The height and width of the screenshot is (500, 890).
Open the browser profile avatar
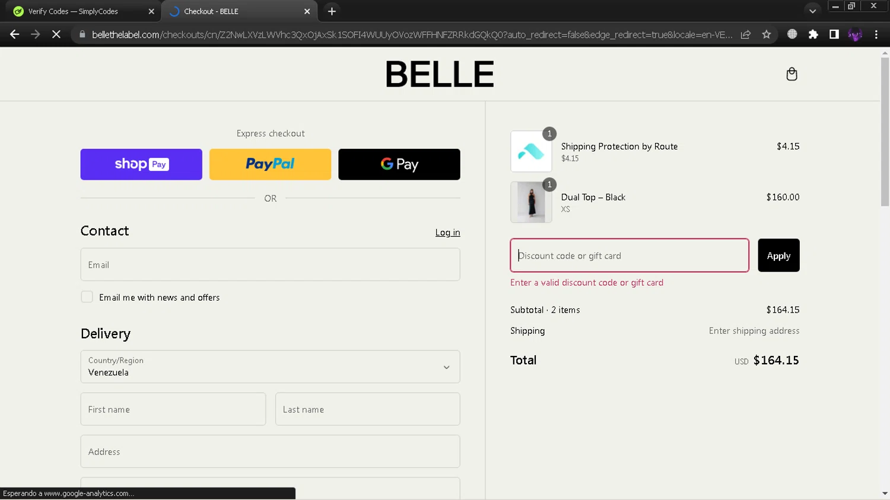(x=855, y=34)
